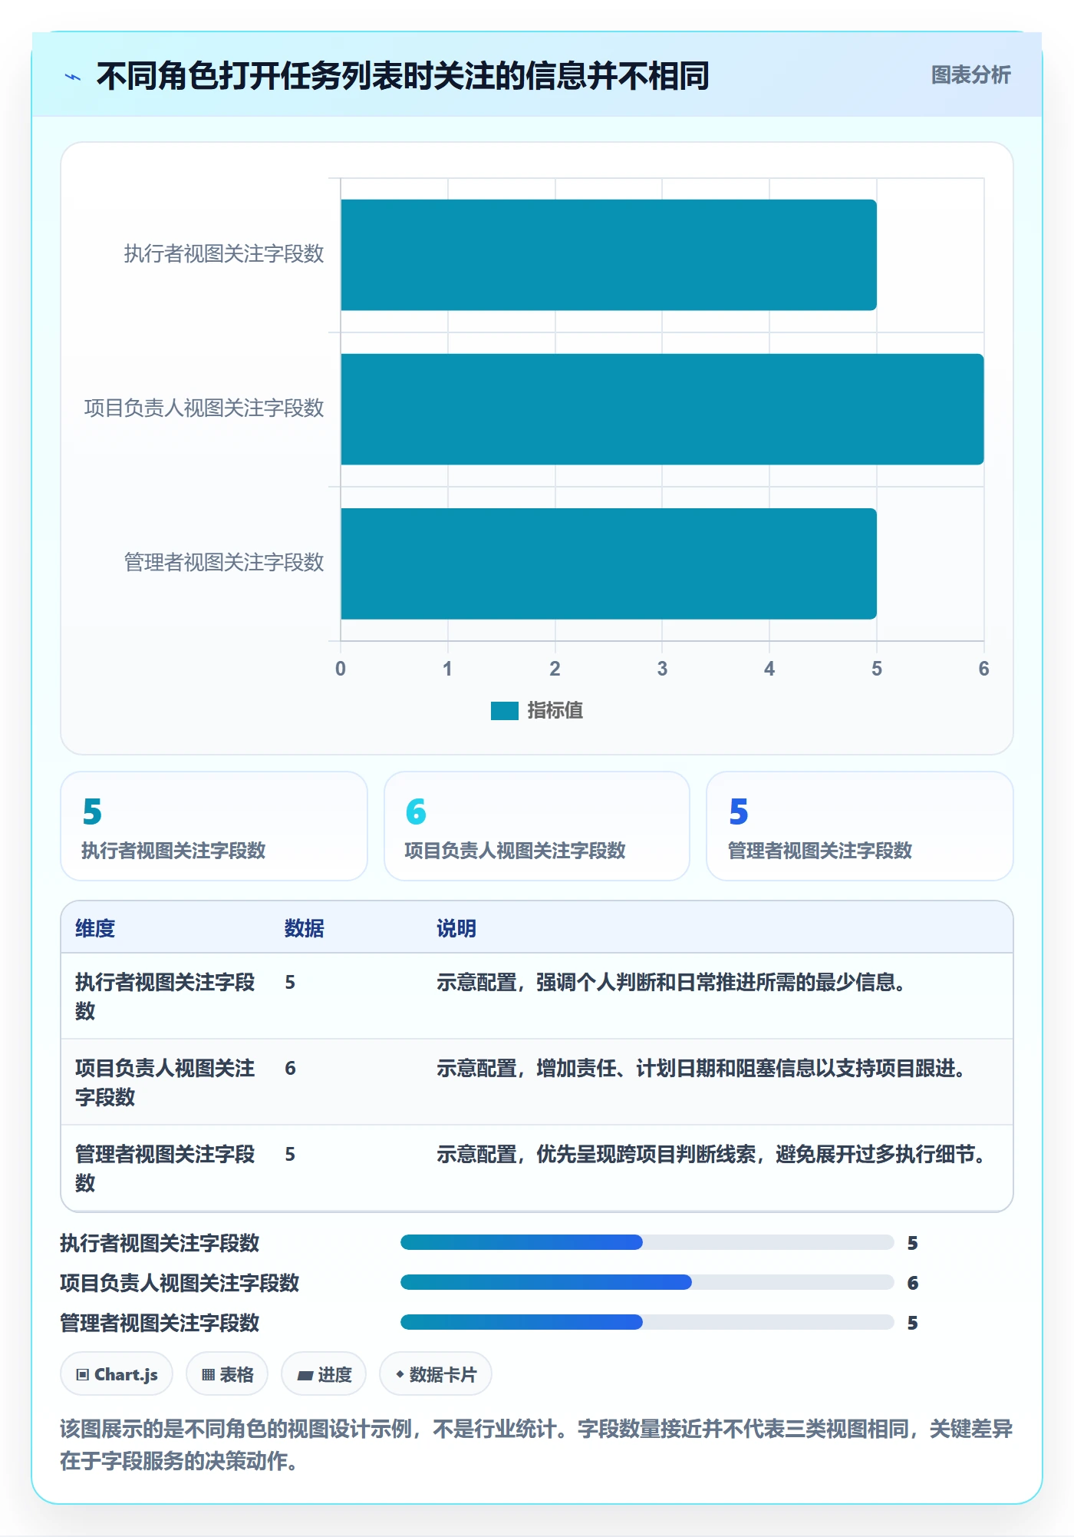
Task: Click the 执行者视图关注字段数 chart axis label
Action: 224,254
